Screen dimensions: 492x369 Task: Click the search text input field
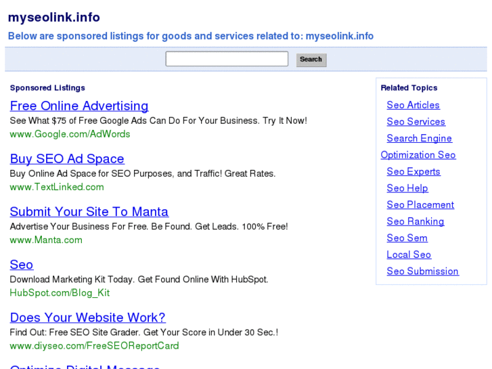(227, 59)
